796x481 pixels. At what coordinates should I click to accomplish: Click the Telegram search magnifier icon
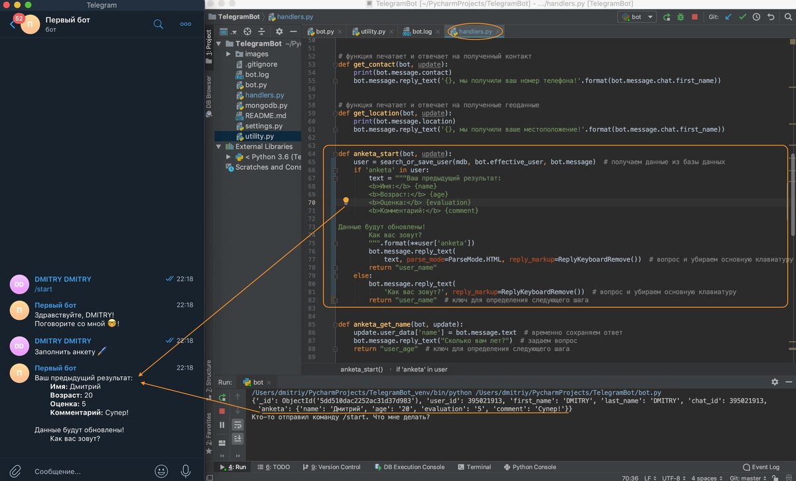tap(159, 24)
